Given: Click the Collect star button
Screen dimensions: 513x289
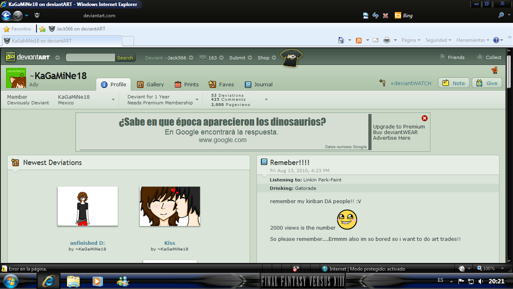Looking at the screenshot, I should pyautogui.click(x=489, y=57).
